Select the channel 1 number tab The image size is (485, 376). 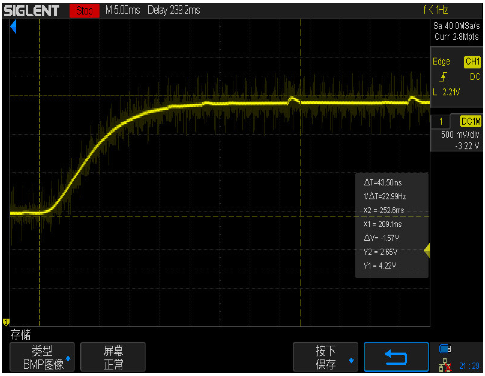point(441,122)
